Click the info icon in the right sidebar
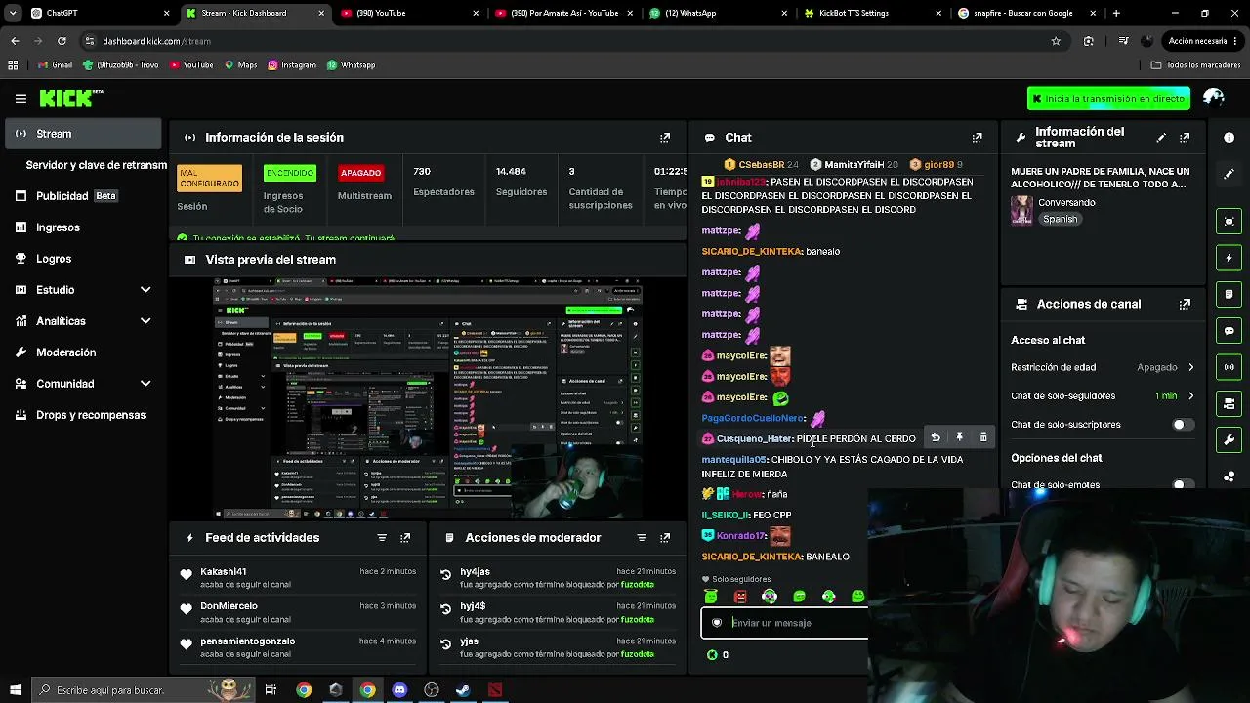This screenshot has height=703, width=1250. (1229, 138)
